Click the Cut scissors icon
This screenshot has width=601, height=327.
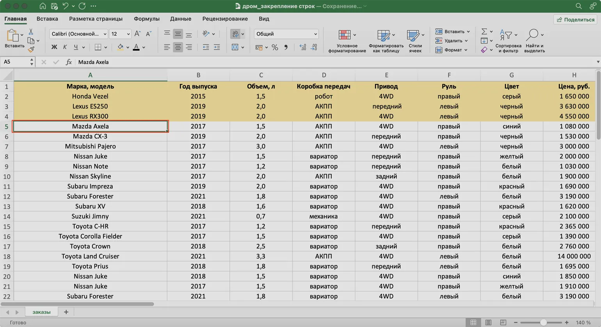pyautogui.click(x=31, y=32)
